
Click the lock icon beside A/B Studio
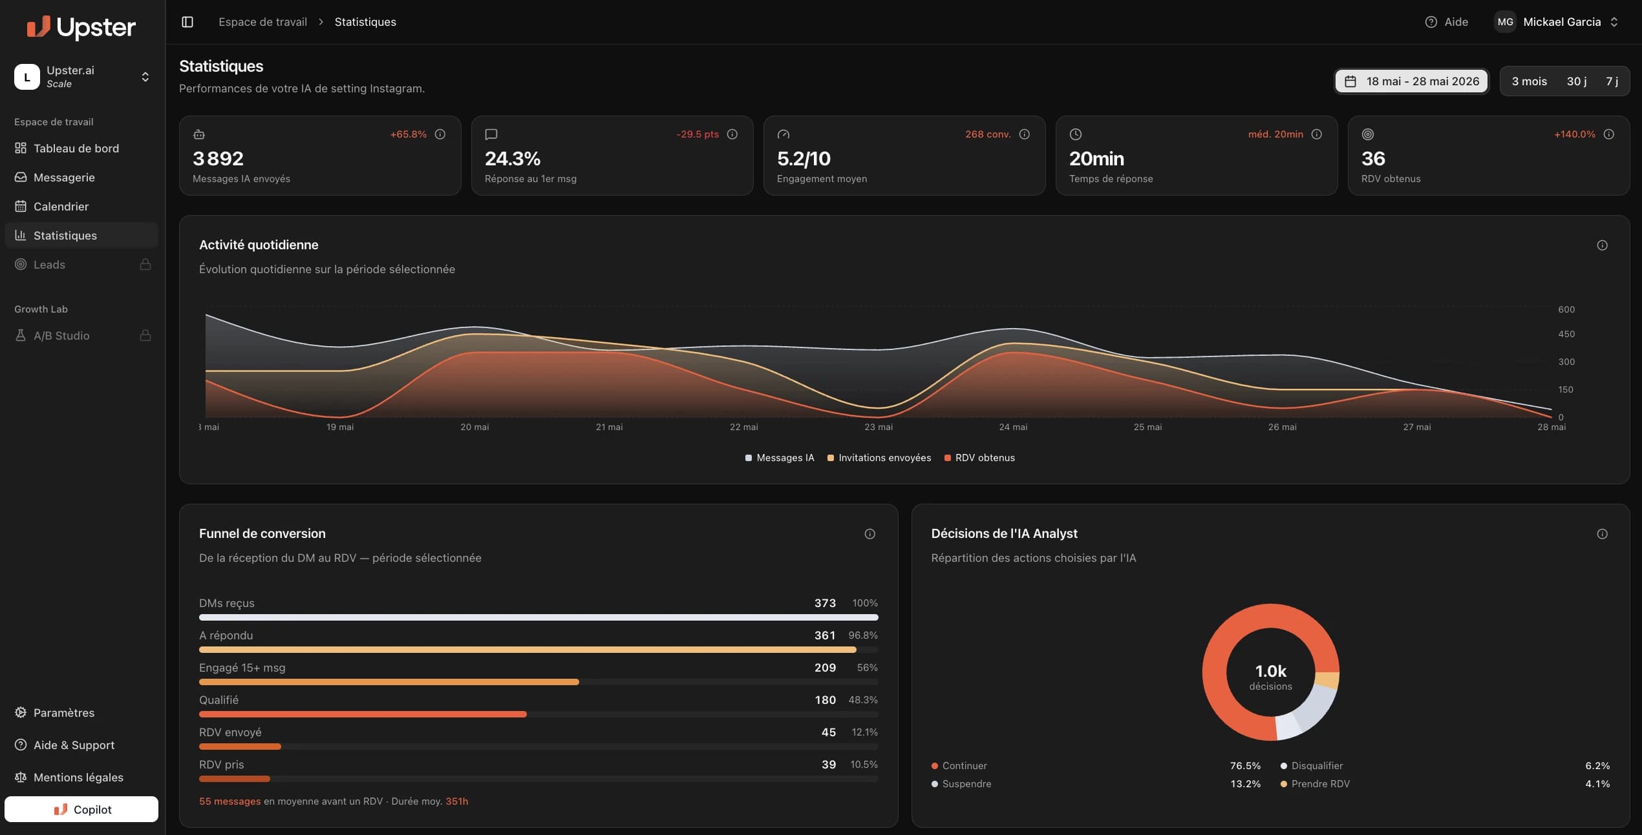[x=145, y=335]
